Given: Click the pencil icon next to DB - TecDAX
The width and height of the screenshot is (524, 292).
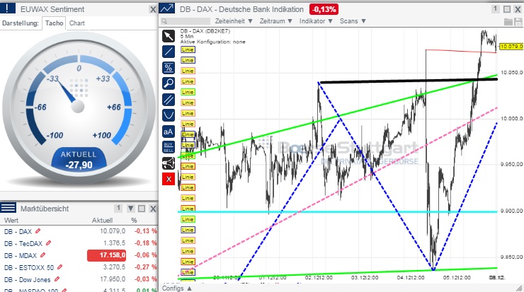Looking at the screenshot, I should 48,243.
